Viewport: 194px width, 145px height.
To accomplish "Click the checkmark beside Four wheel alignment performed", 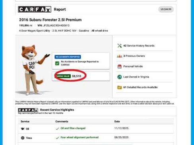I will 57,138.
